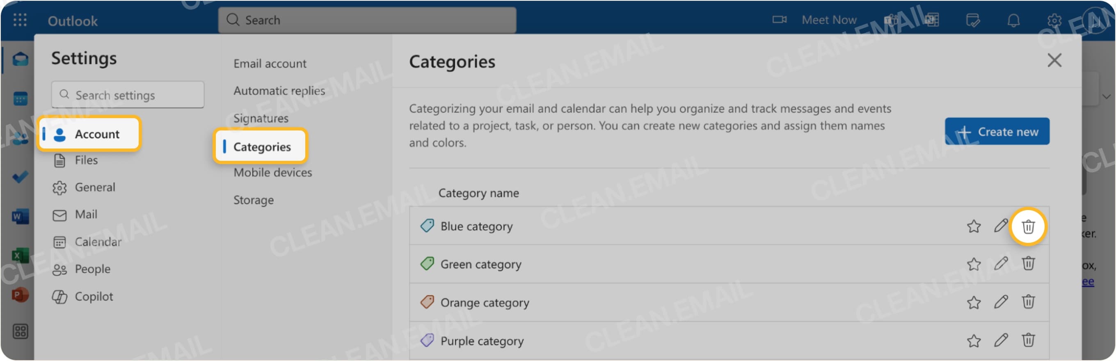The image size is (1116, 361).
Task: Mark Blue category as favorite with the star
Action: point(974,226)
